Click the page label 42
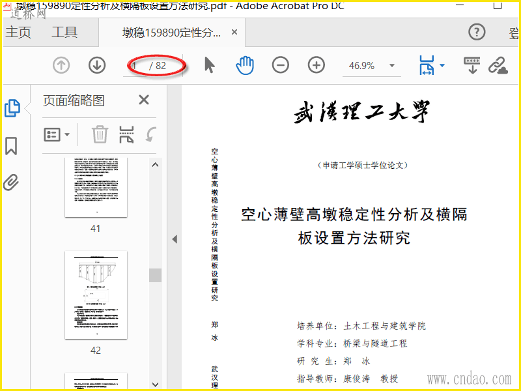 click(95, 350)
